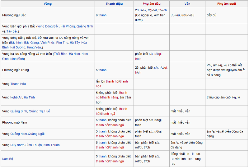The width and height of the screenshot is (249, 168).
Task: Open the Hà Tĩnh link
Action: pyautogui.click(x=29, y=98)
